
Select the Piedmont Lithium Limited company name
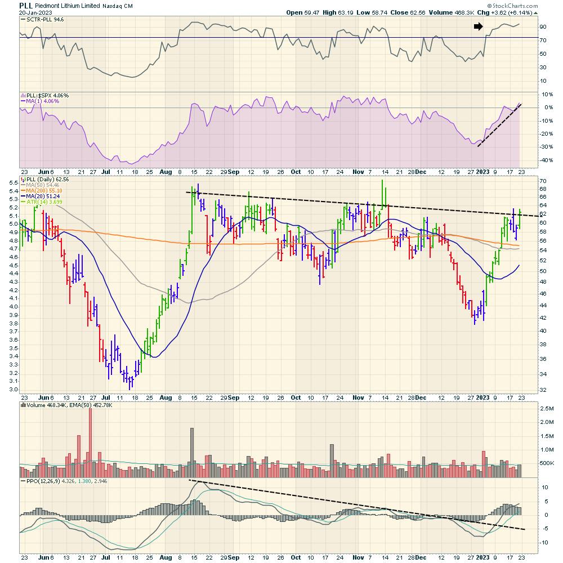coord(67,6)
